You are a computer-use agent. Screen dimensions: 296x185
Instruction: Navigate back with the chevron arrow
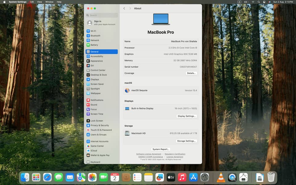click(x=124, y=9)
